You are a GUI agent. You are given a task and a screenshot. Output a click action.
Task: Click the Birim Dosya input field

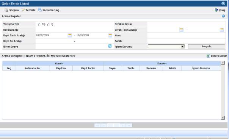point(72,47)
